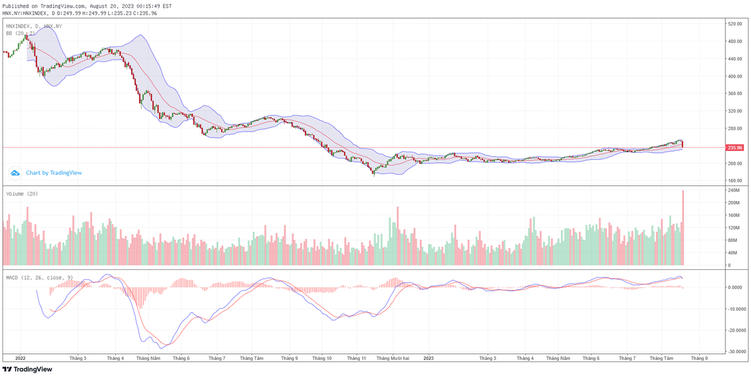The image size is (751, 377).
Task: Click the 240M volume axis label
Action: click(x=732, y=190)
